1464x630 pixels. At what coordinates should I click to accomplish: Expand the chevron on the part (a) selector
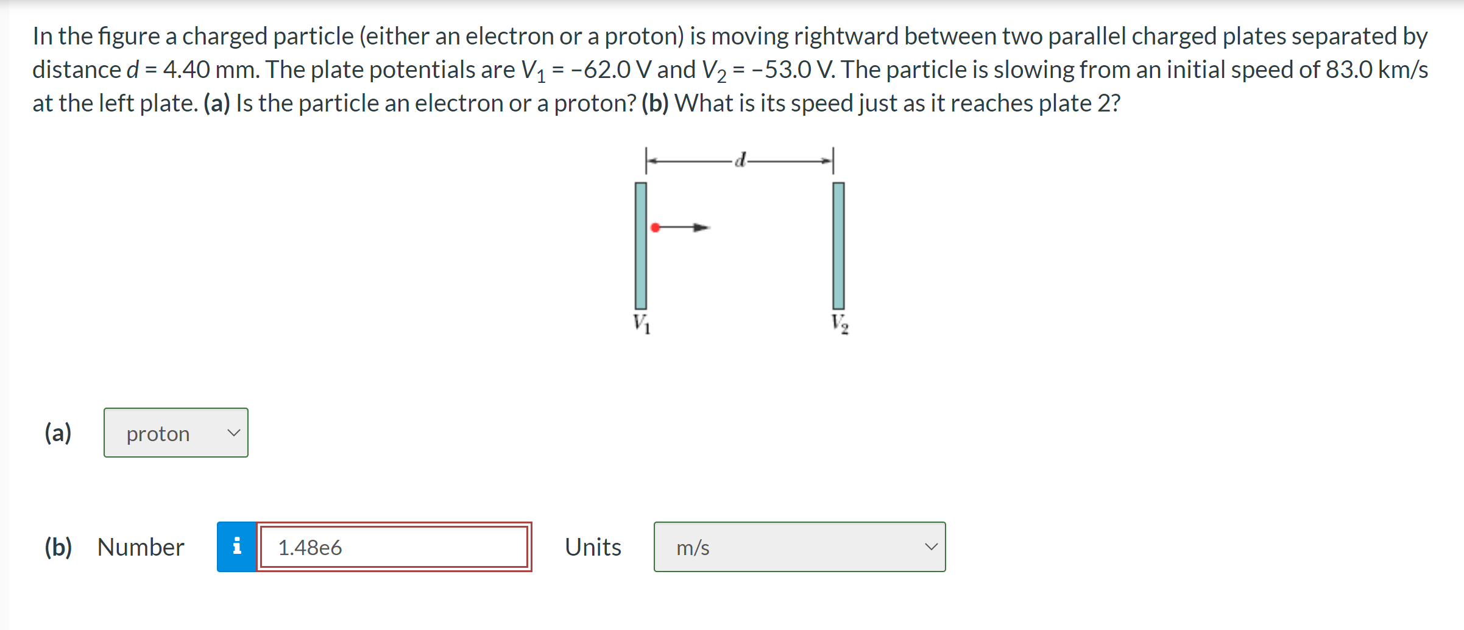click(235, 433)
